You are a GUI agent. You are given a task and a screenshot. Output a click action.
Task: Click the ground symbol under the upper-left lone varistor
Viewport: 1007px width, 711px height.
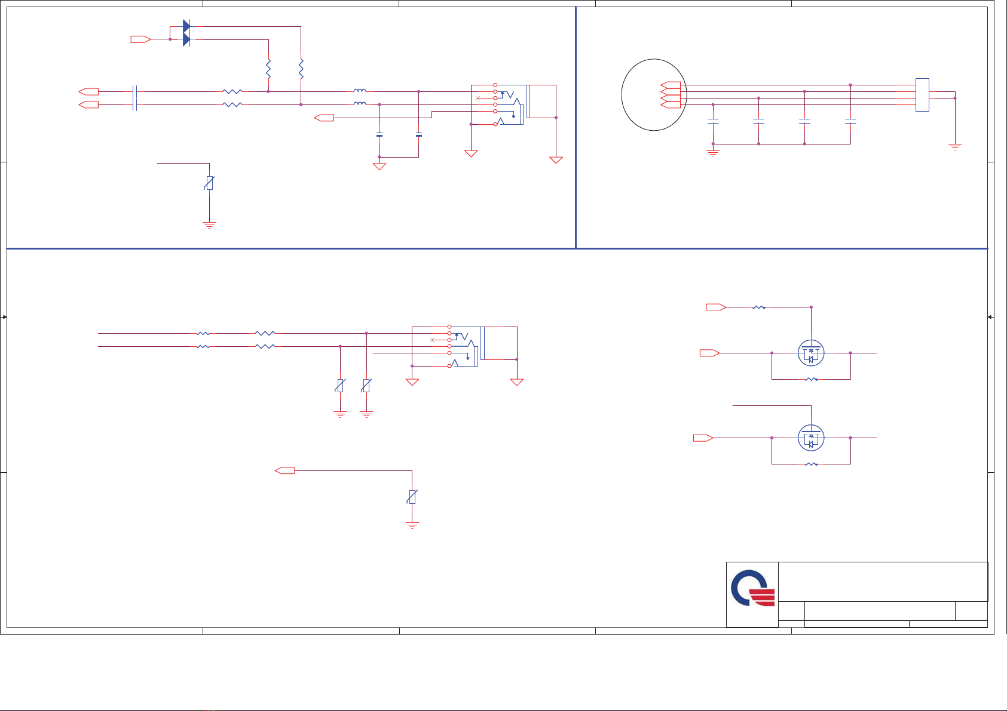tap(209, 225)
